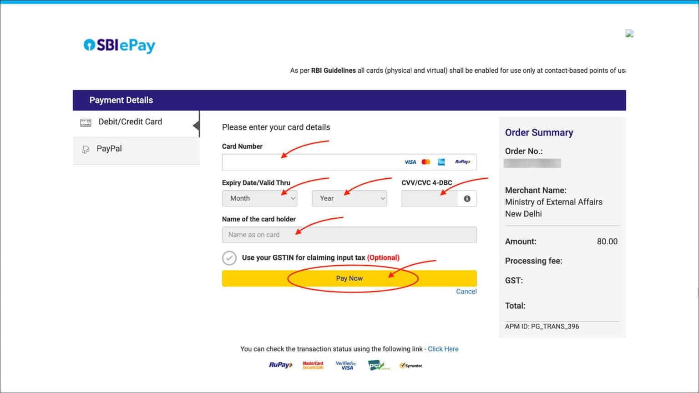Screen dimensions: 699x393
Task: Click the Debit/Credit Card sidebar icon
Action: click(86, 122)
